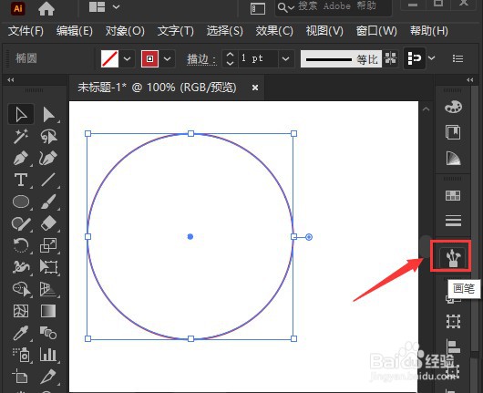Click the stroke weight stepper arrows
This screenshot has width=483, height=393.
(x=230, y=58)
